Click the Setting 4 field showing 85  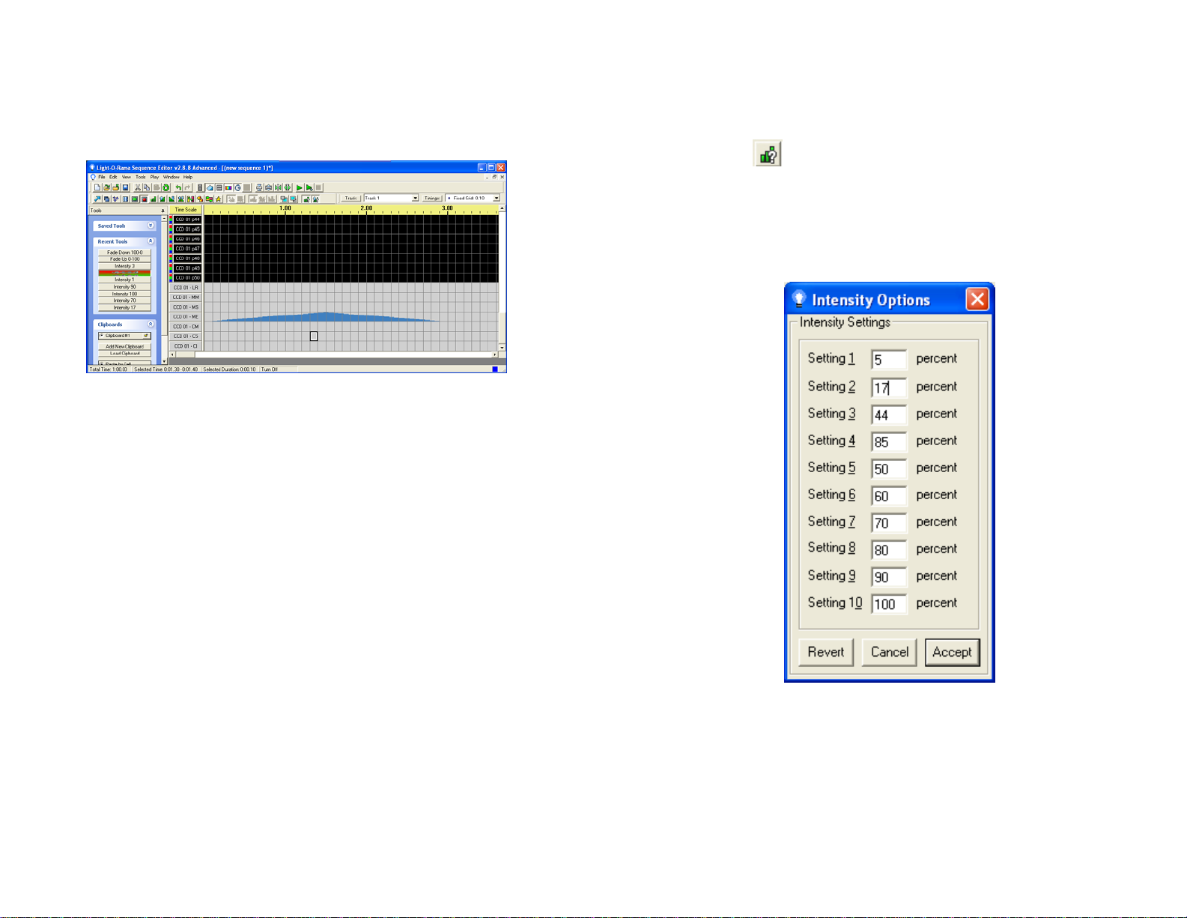coord(889,441)
